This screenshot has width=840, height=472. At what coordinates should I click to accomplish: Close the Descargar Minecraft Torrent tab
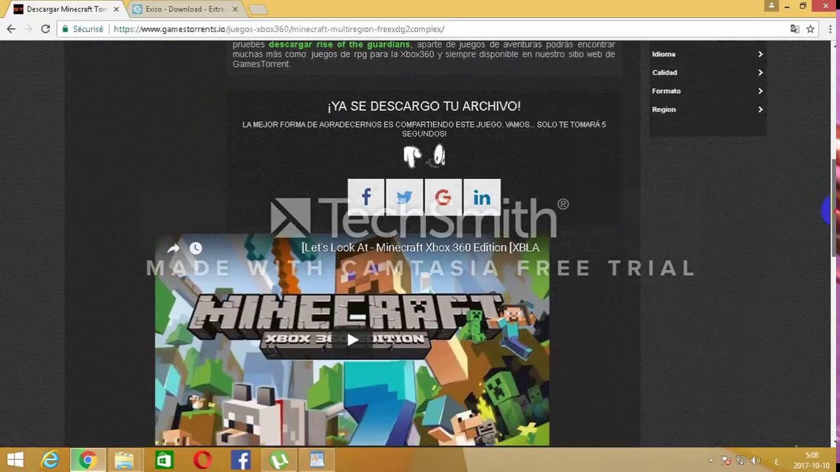[x=116, y=9]
